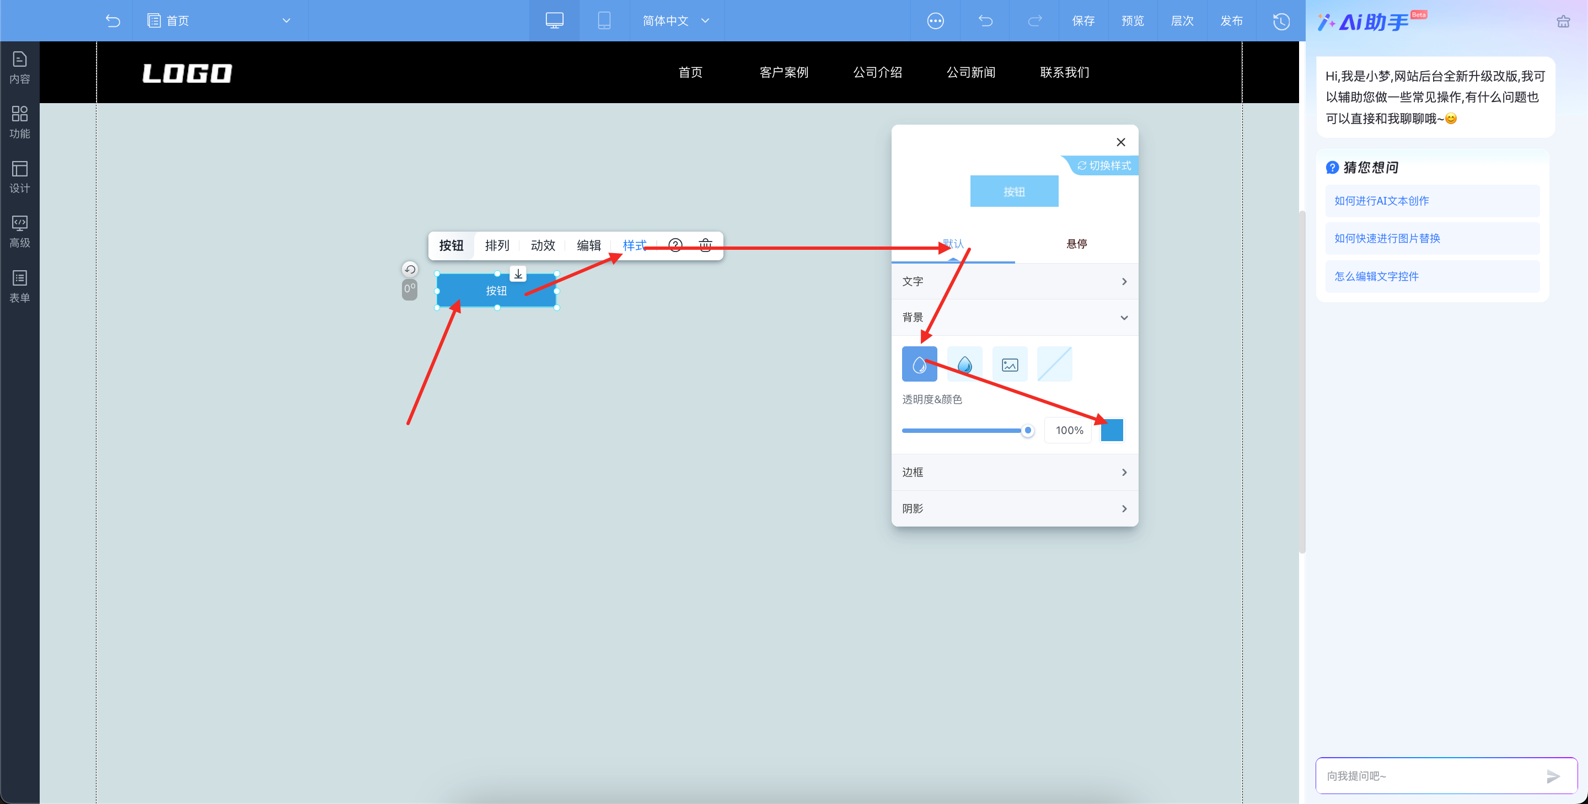Open the 简体中文 language dropdown
Viewport: 1588px width, 804px height.
(x=676, y=20)
